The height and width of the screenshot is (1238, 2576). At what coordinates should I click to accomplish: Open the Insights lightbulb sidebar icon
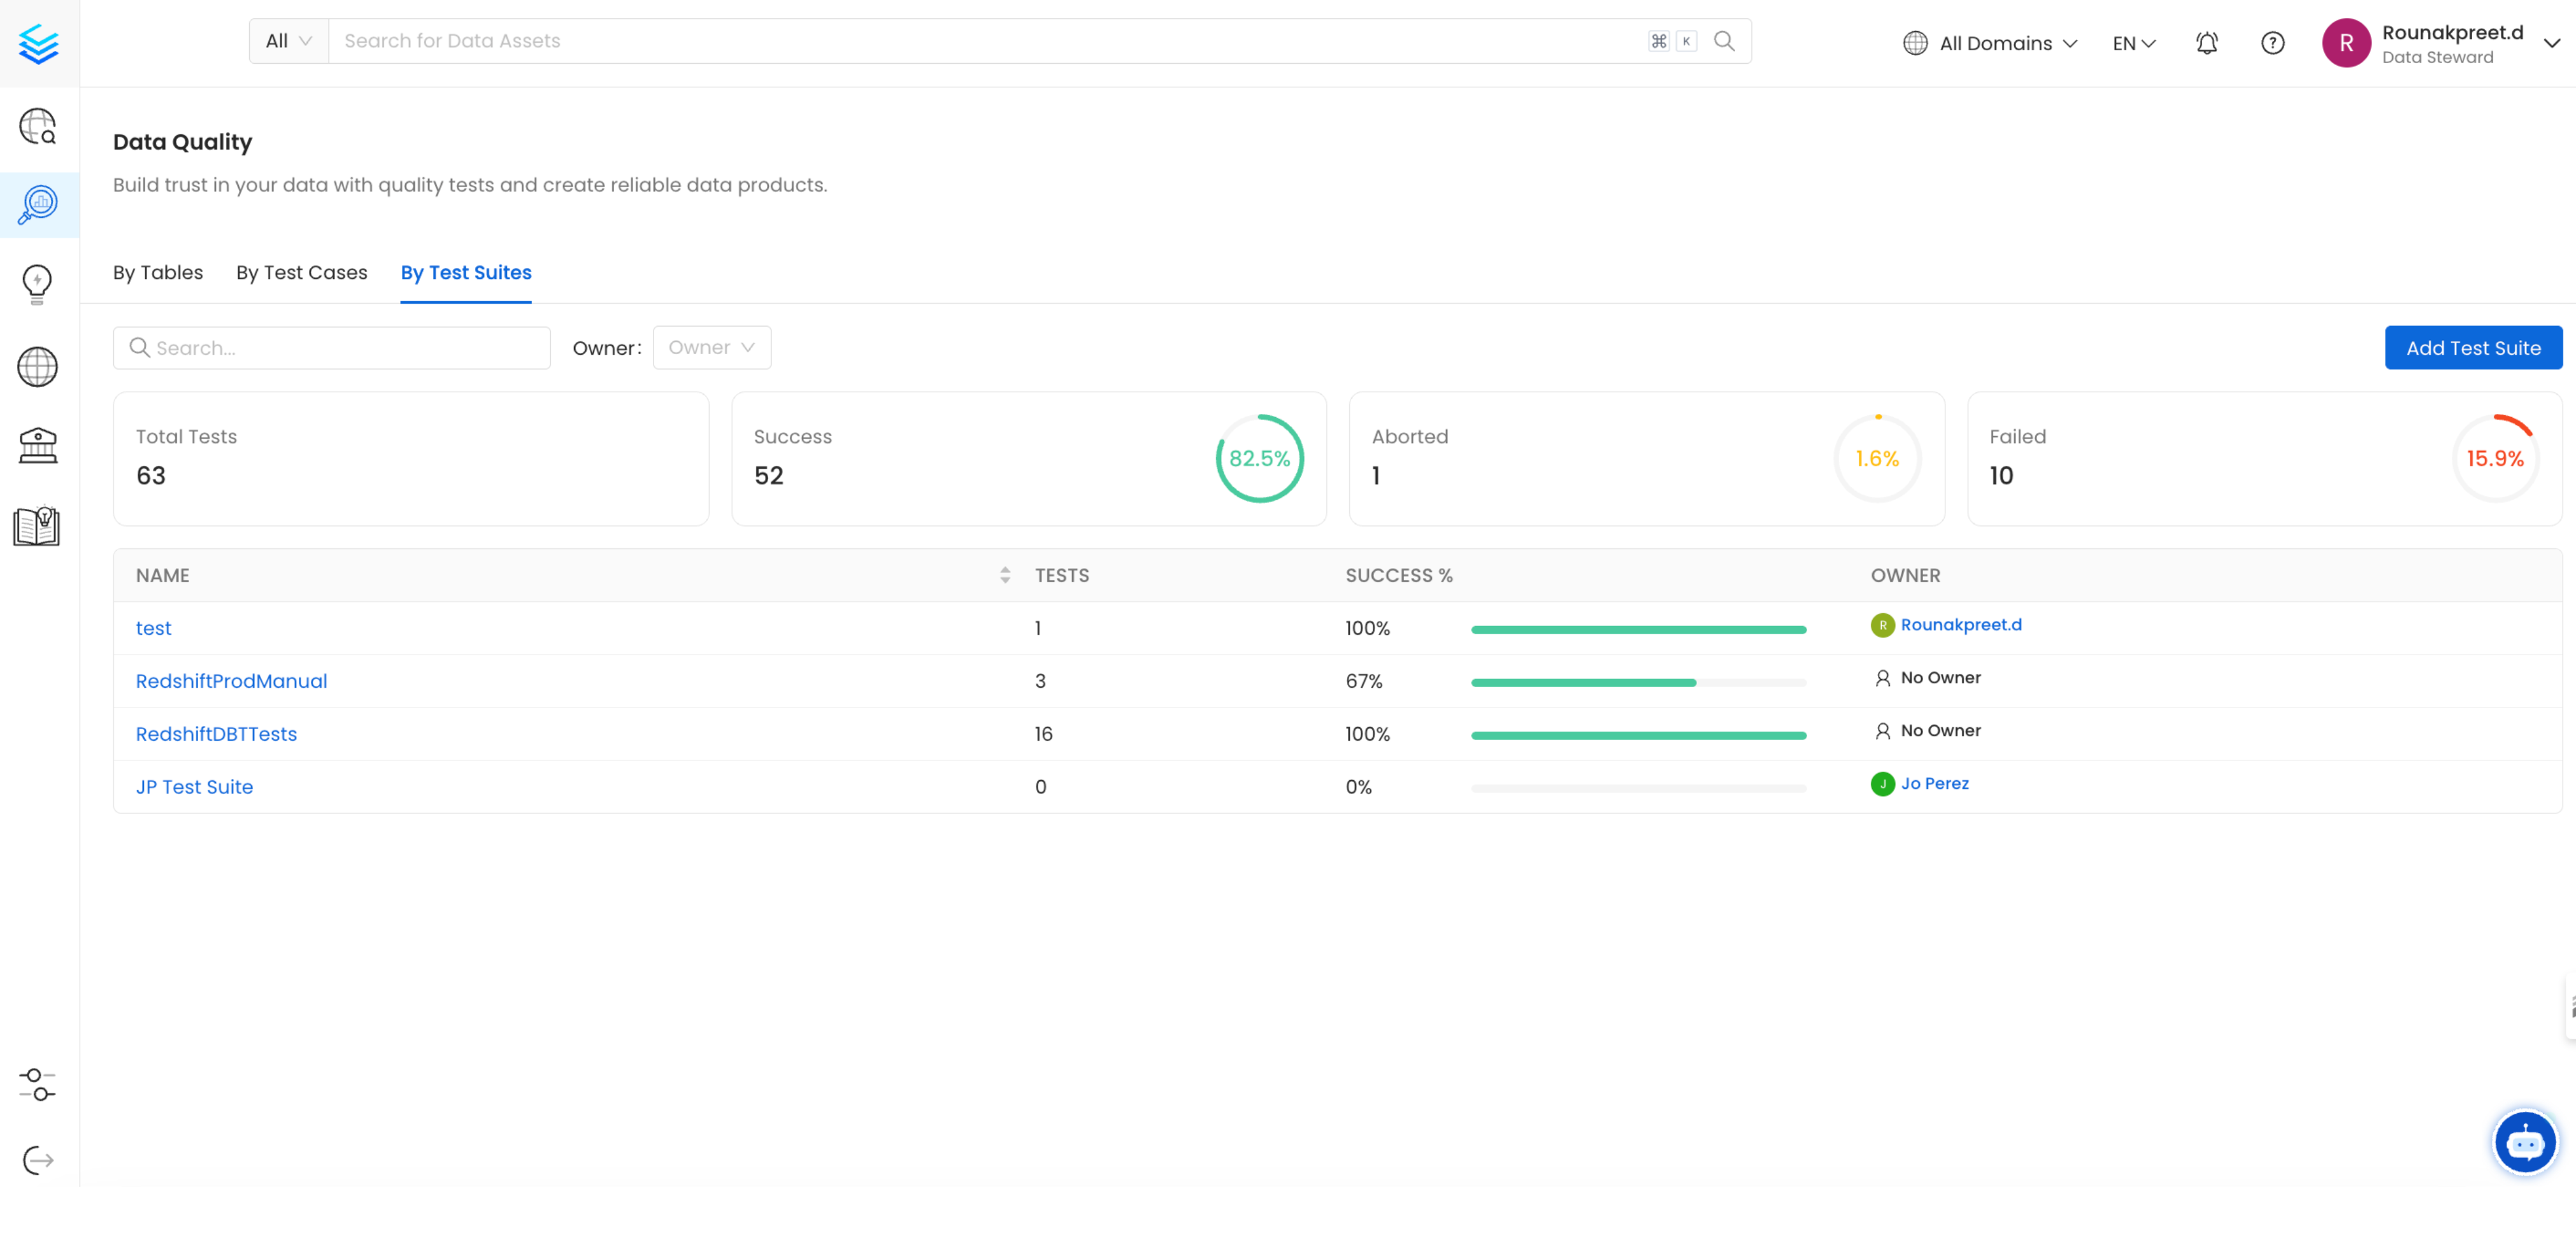point(38,284)
